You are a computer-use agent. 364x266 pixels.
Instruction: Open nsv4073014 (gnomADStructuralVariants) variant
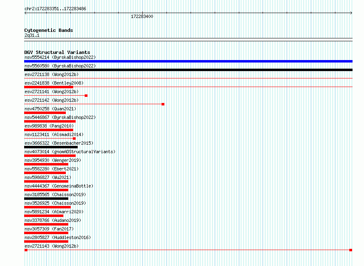click(x=70, y=152)
